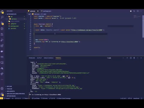Open the Live Share arrow icon in activity bar
This screenshot has height=108, width=144.
[x=2, y=74]
